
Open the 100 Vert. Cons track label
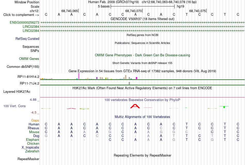[x=14, y=106]
